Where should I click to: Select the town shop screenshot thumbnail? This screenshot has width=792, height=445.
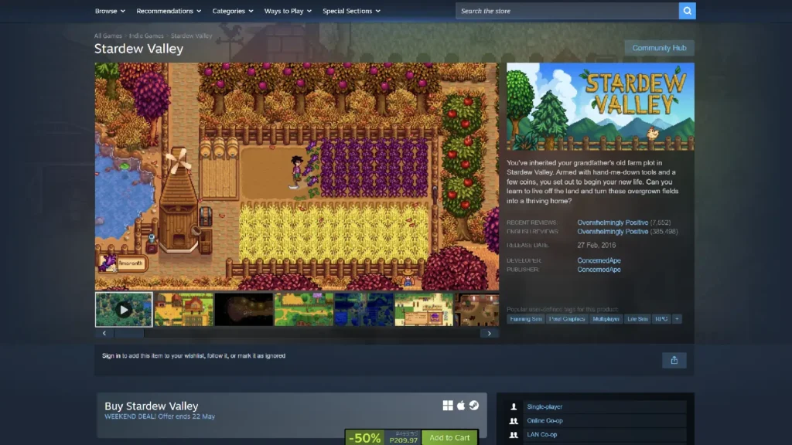click(424, 309)
